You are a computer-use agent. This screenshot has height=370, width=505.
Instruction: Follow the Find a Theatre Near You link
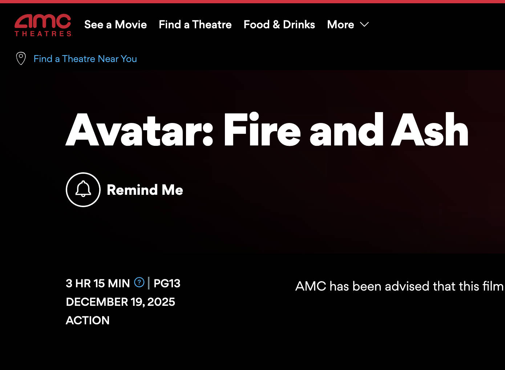coord(85,59)
